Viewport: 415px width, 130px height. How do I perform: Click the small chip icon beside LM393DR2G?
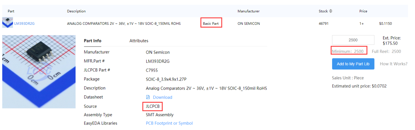click(x=7, y=22)
